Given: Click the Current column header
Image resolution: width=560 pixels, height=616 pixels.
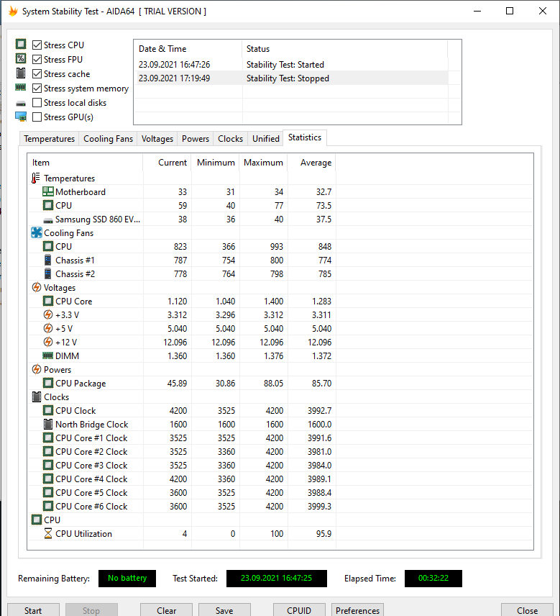Looking at the screenshot, I should pyautogui.click(x=167, y=163).
